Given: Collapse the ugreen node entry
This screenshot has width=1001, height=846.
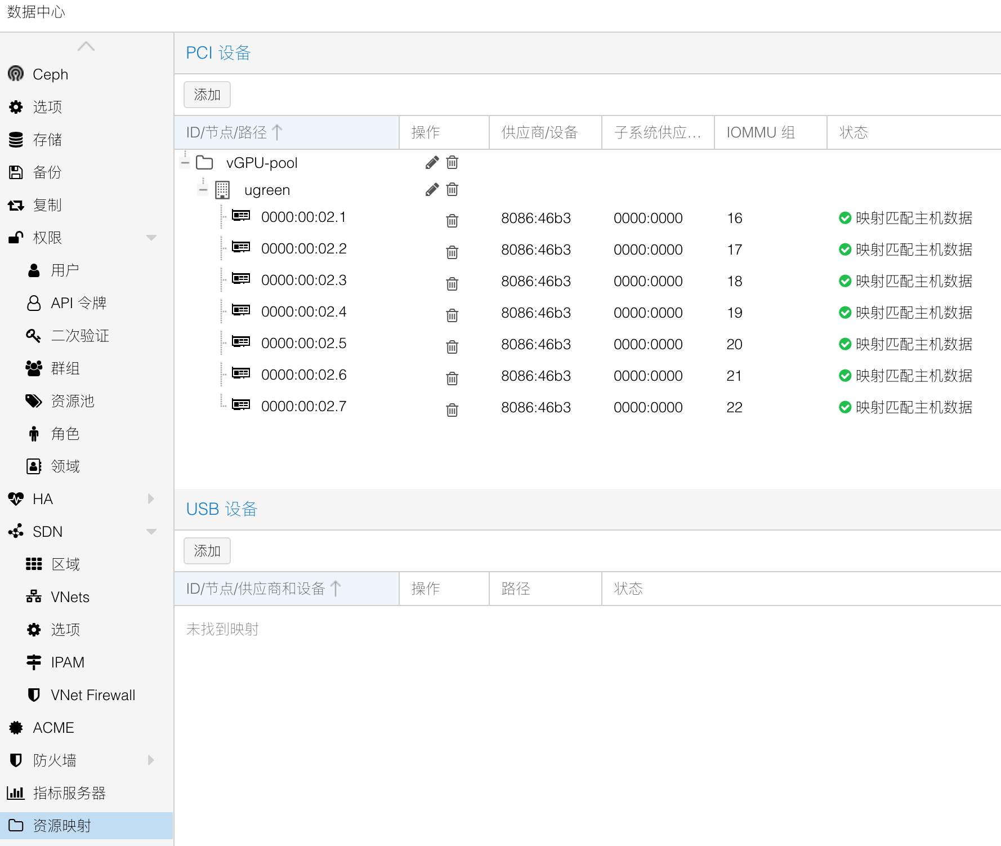Looking at the screenshot, I should click(202, 189).
